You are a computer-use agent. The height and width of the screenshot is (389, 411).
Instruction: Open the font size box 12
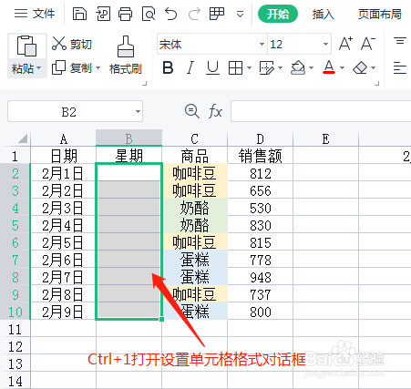point(299,44)
